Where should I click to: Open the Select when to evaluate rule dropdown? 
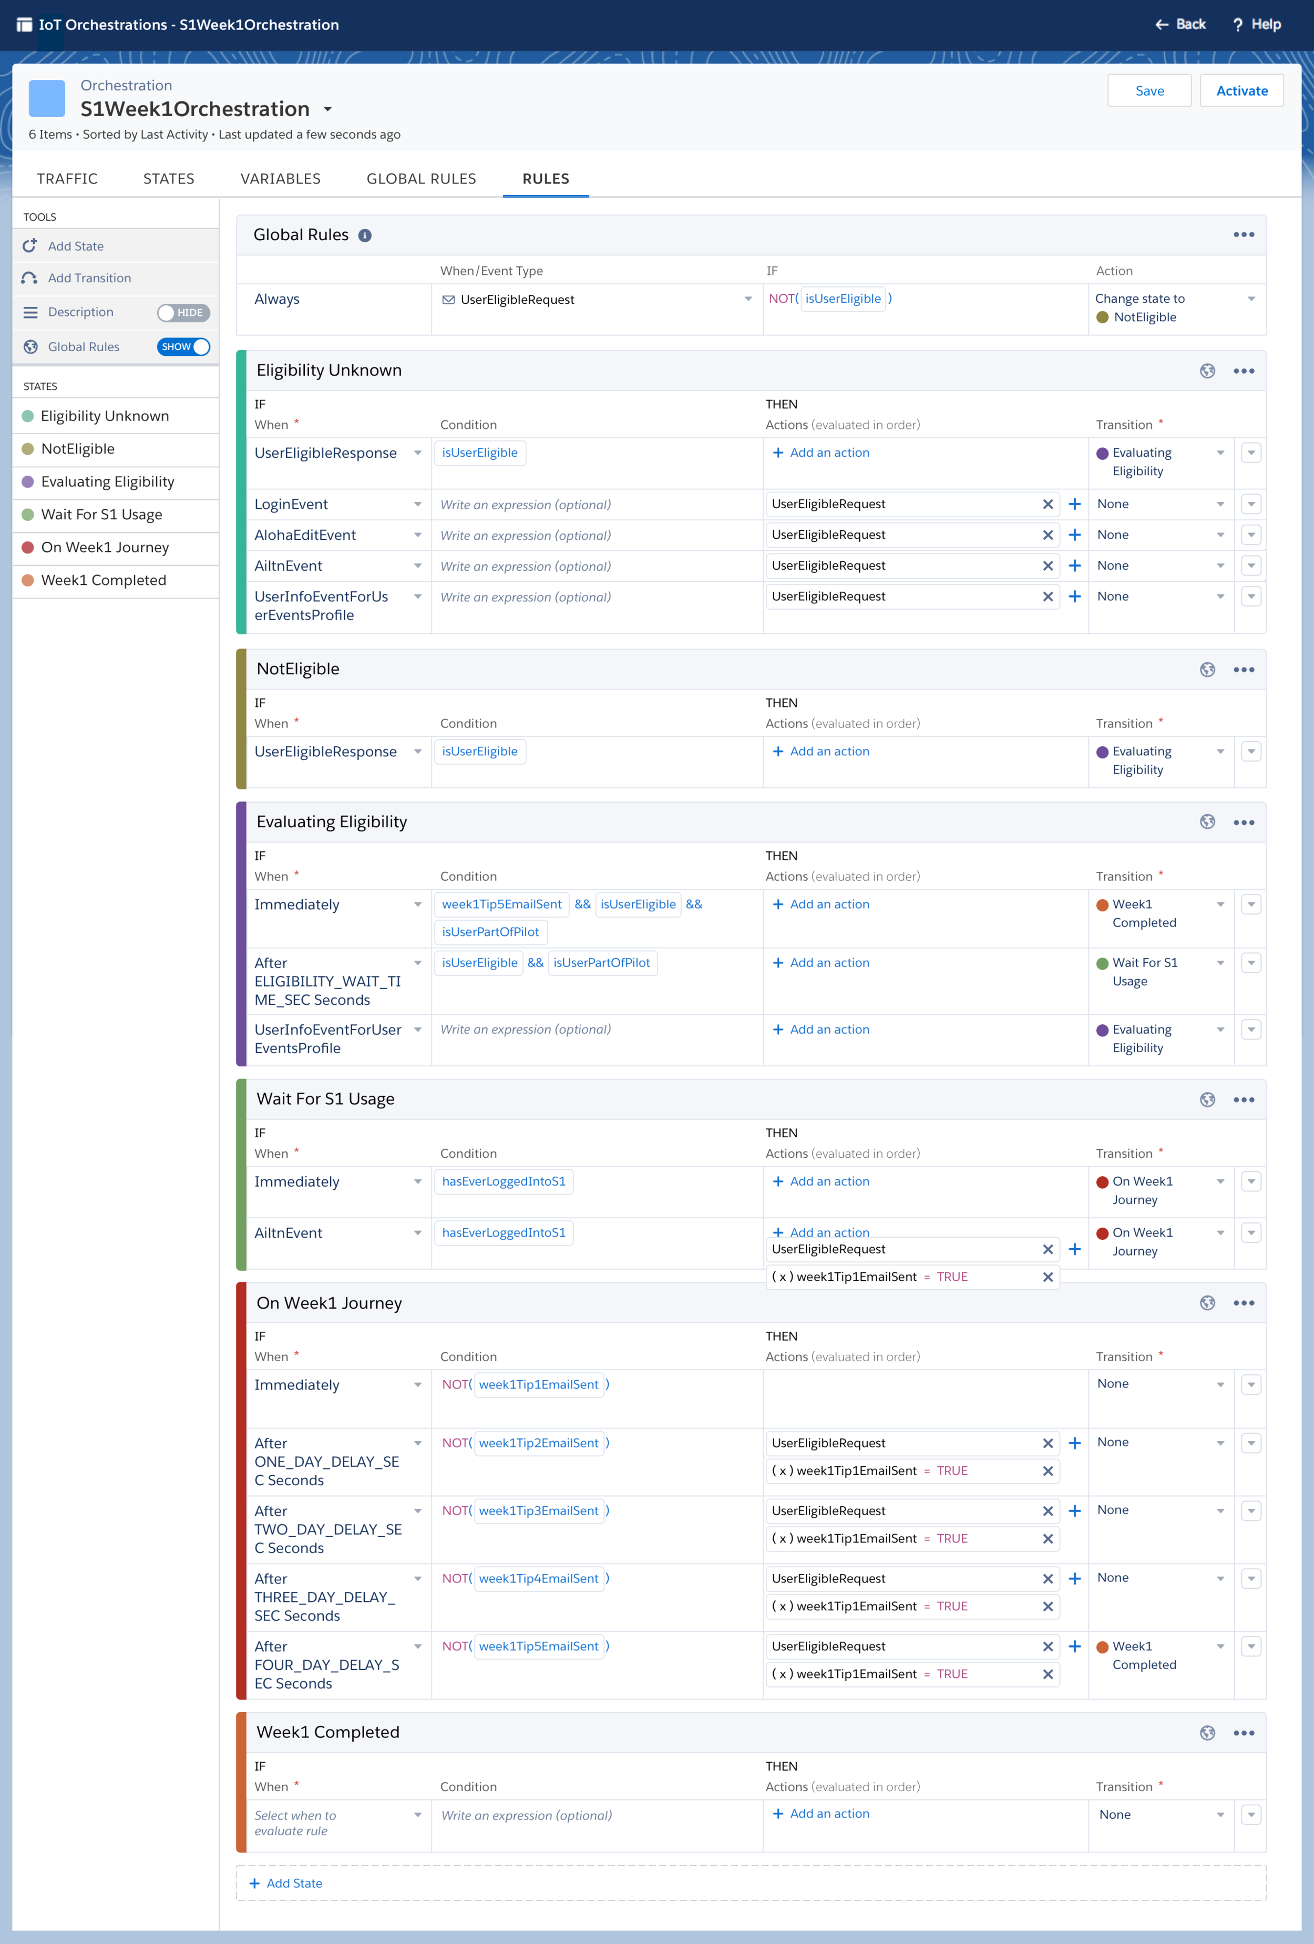(417, 1815)
